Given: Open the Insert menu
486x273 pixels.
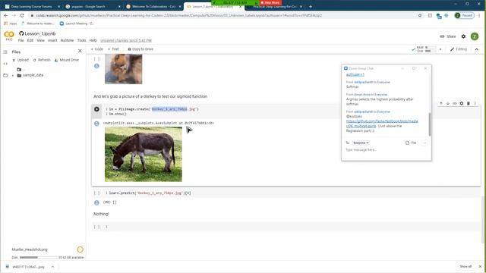Looking at the screenshot, I should 52,40.
